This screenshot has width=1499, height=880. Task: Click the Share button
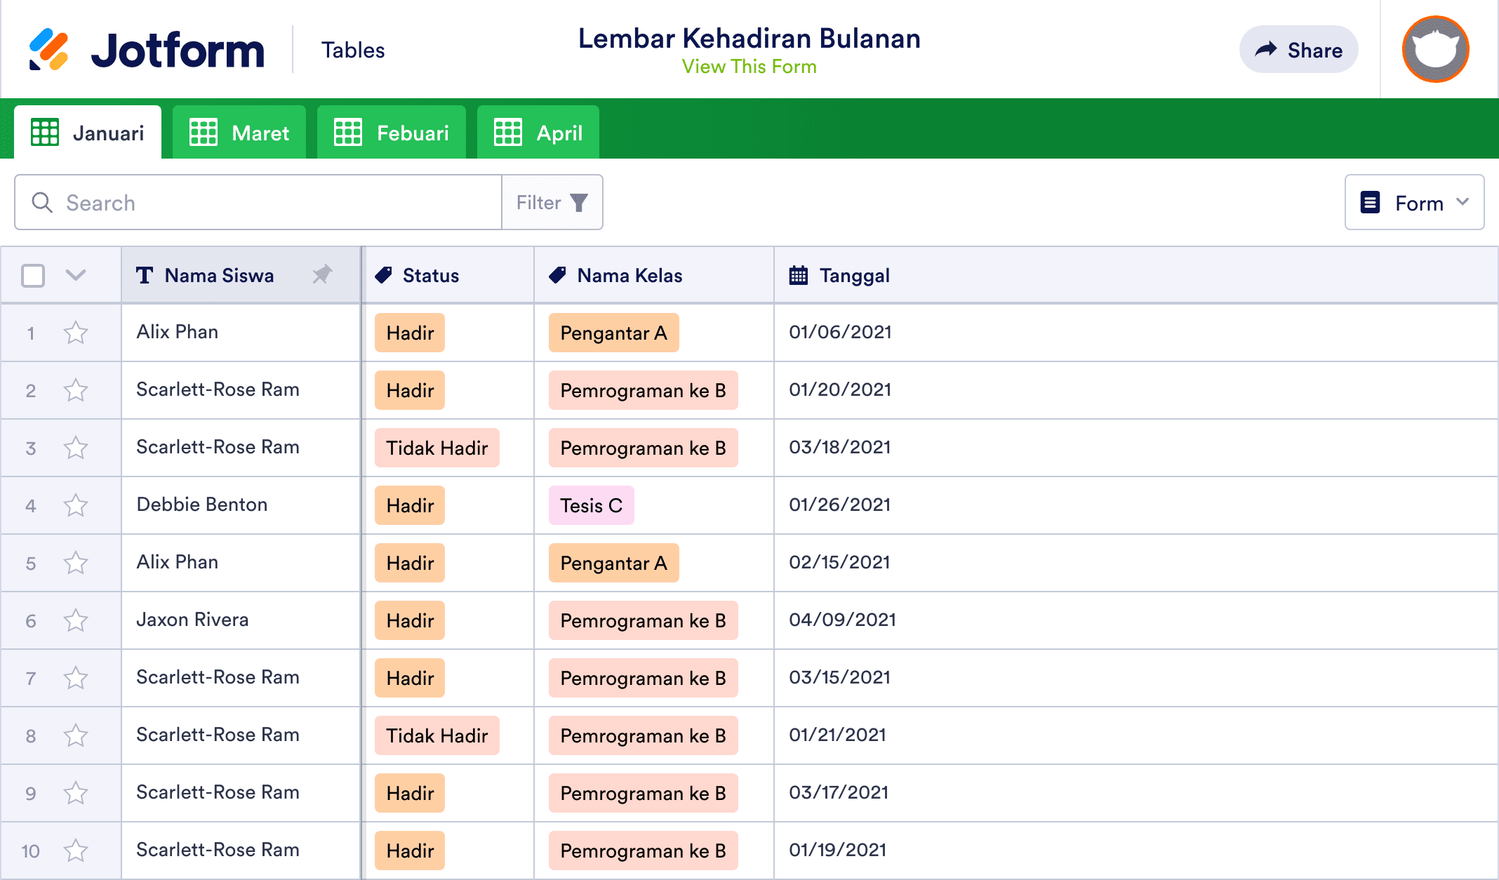[1298, 49]
